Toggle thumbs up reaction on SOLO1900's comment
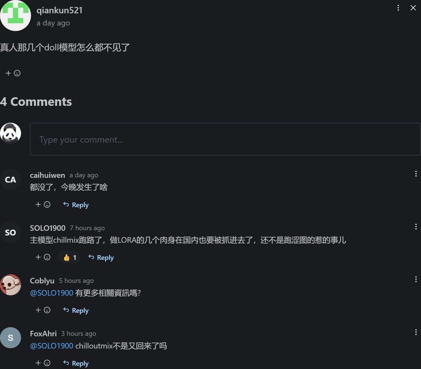421x369 pixels. click(70, 257)
